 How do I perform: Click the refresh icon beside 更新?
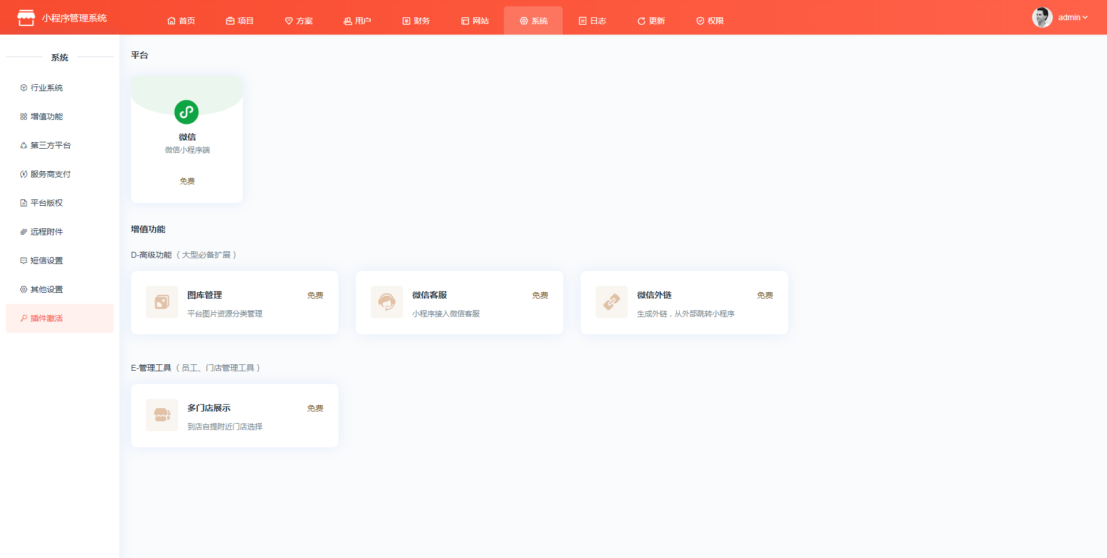[642, 21]
